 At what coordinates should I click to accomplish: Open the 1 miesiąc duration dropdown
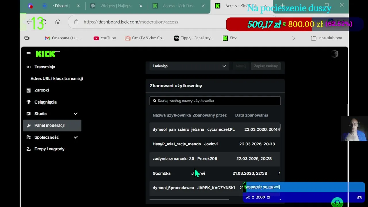(x=189, y=66)
